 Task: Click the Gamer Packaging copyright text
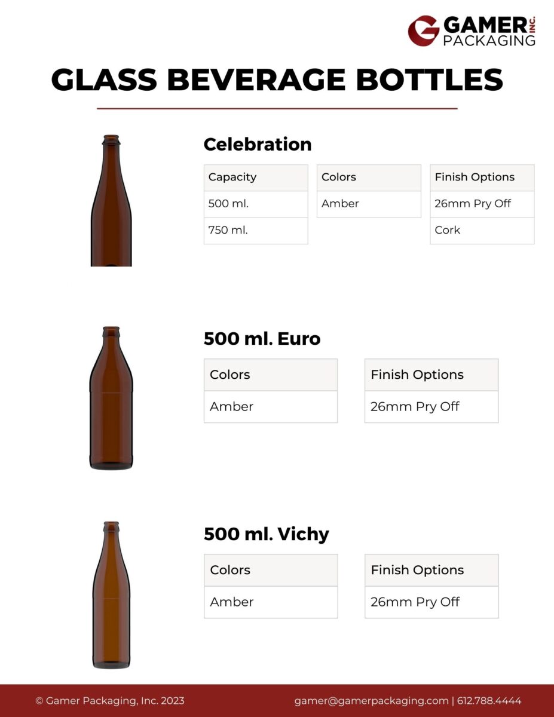pos(110,701)
